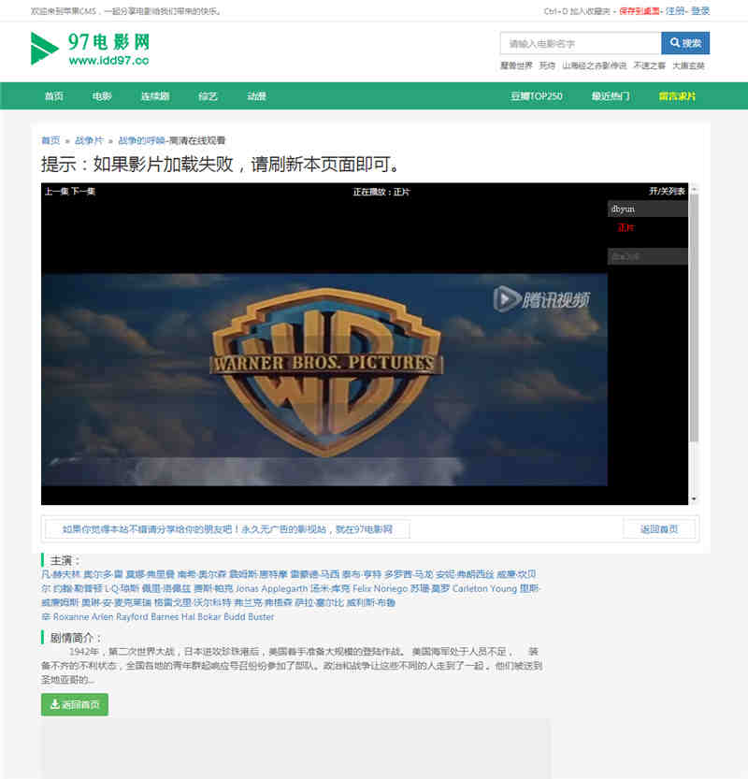Open the 电影 navigation menu item
The image size is (748, 779).
(x=102, y=96)
